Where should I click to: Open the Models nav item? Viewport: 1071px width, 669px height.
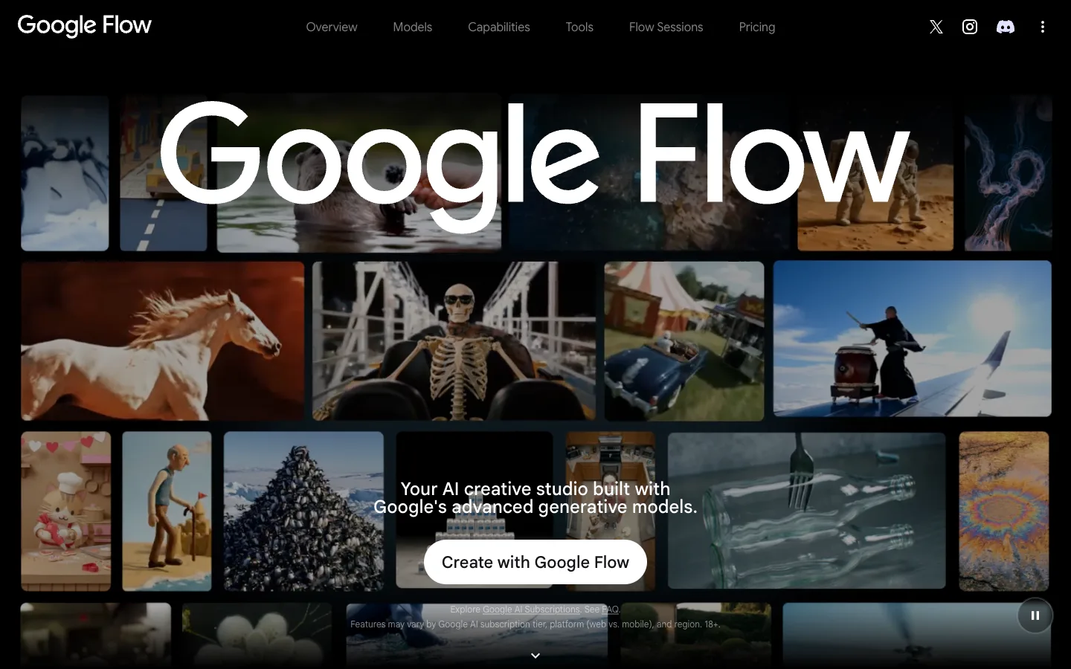[412, 27]
